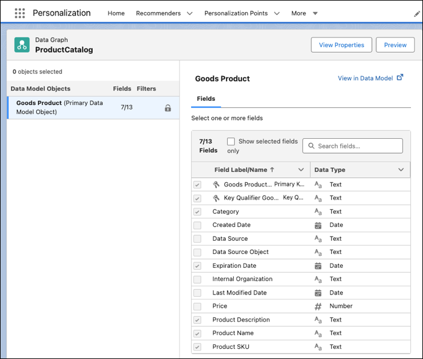Open the More dropdown arrow
Viewport: 423px width, 359px height.
click(x=315, y=13)
